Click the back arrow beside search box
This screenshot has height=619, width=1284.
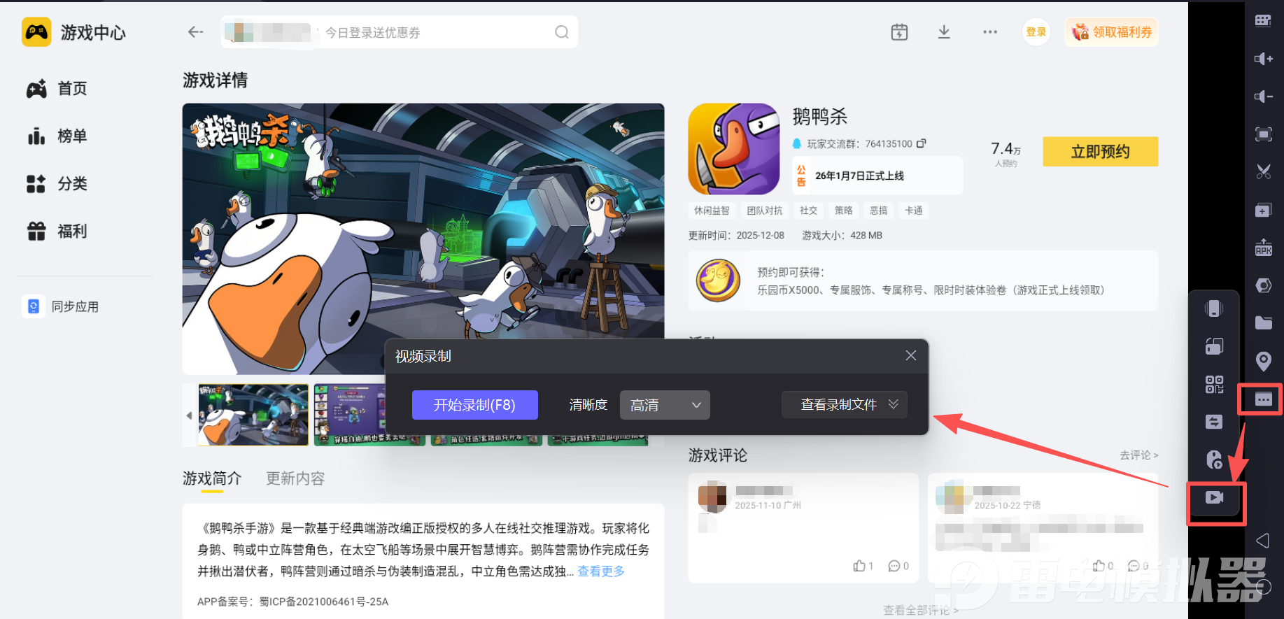click(195, 32)
